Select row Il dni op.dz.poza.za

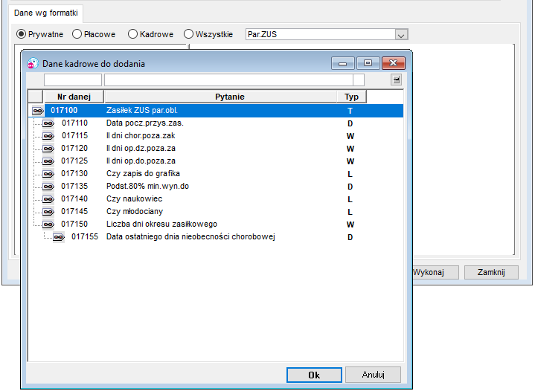(216, 149)
